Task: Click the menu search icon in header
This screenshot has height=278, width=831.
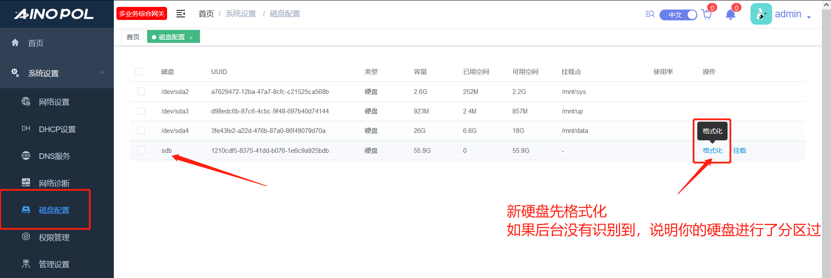Action: click(x=650, y=14)
